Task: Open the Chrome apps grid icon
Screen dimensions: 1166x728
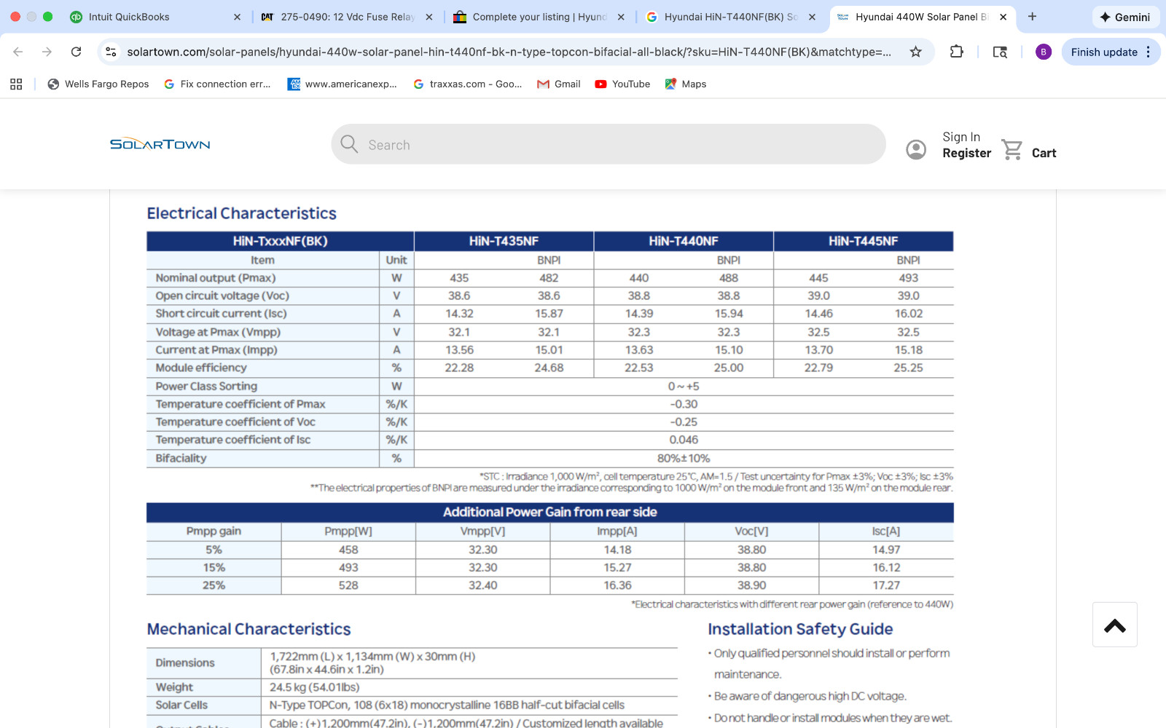Action: click(16, 84)
